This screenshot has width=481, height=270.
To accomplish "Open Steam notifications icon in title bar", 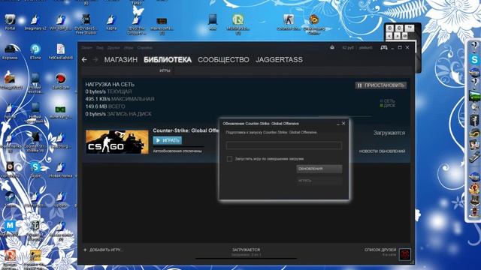I will point(332,47).
